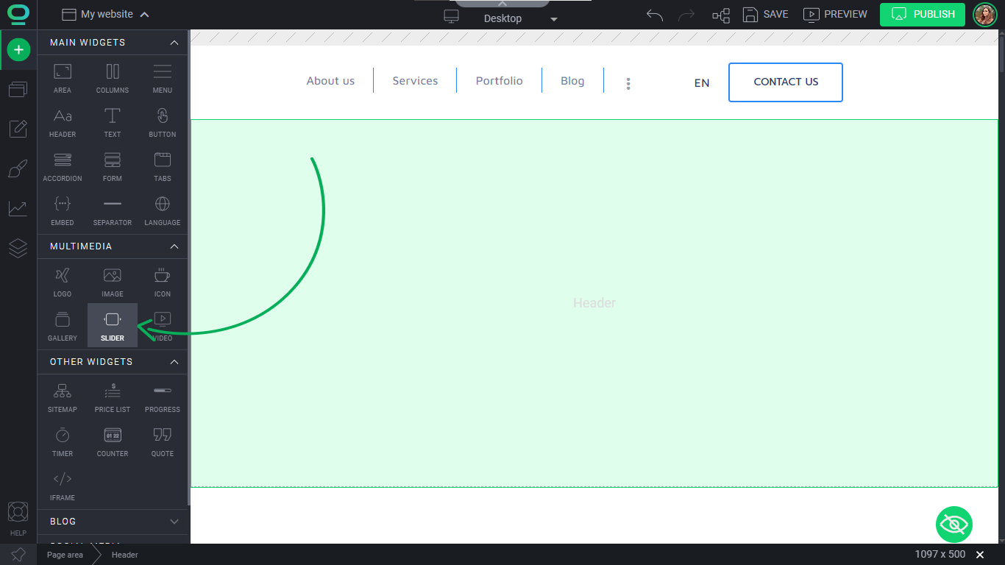The image size is (1005, 565).
Task: Collapse the Multimedia section
Action: 174,246
